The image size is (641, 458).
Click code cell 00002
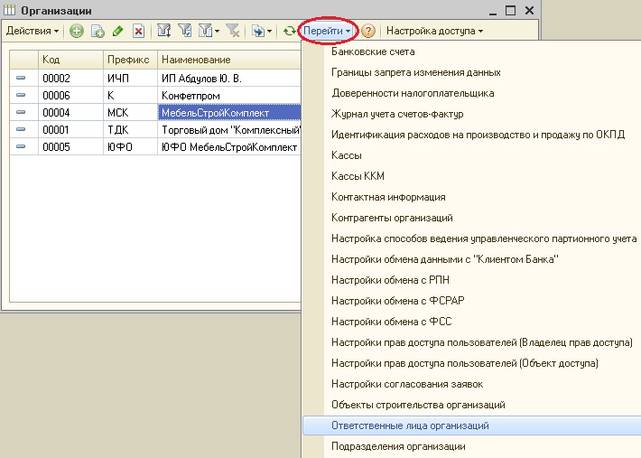(x=70, y=78)
